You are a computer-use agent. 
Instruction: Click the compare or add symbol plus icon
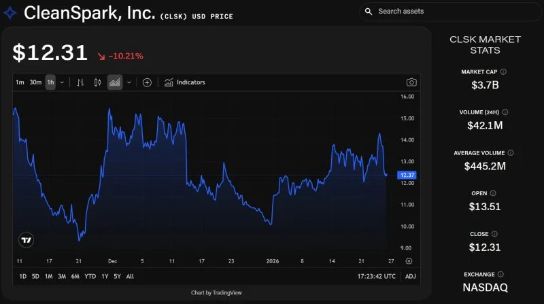pyautogui.click(x=147, y=82)
